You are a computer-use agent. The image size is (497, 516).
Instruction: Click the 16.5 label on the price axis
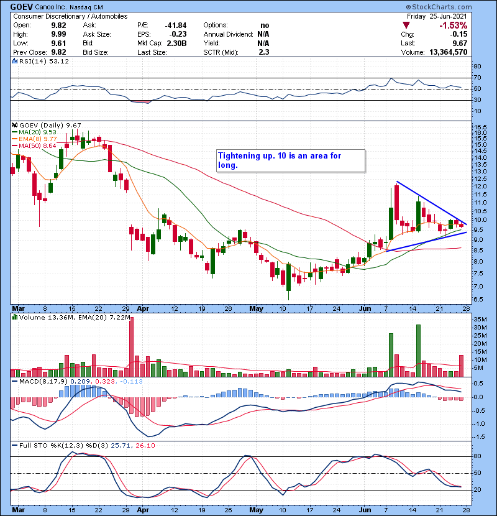(480, 127)
